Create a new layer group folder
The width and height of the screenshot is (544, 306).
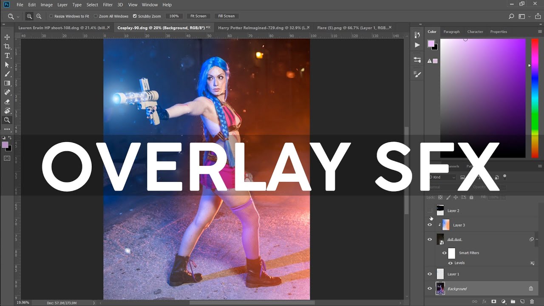click(513, 301)
